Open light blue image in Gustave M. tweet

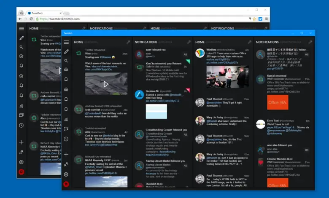tap(156, 112)
